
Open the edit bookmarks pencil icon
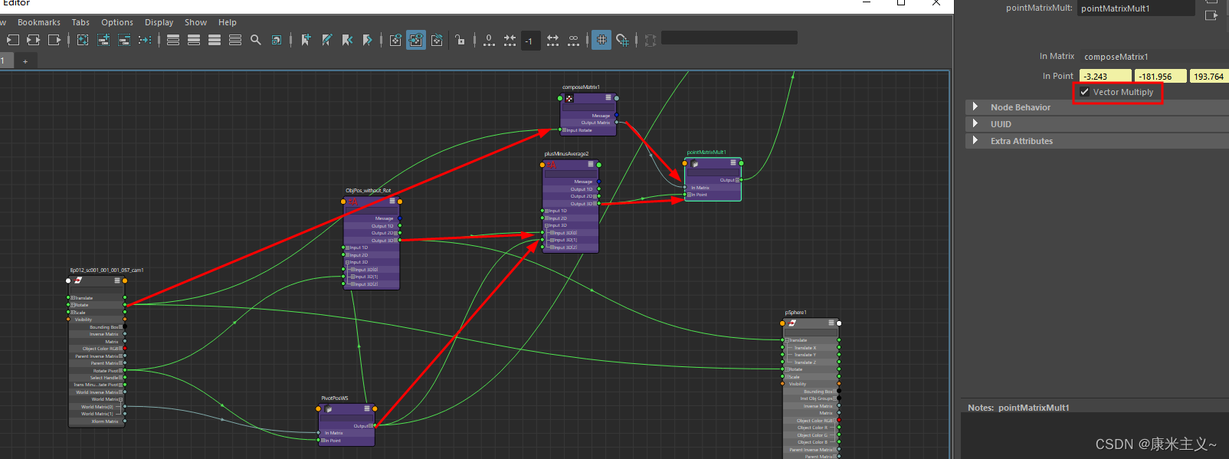(327, 40)
